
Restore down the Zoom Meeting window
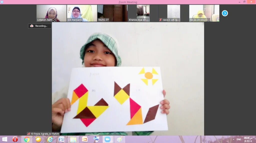pos(244,2)
